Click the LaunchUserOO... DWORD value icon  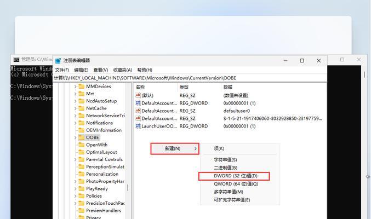coord(138,126)
